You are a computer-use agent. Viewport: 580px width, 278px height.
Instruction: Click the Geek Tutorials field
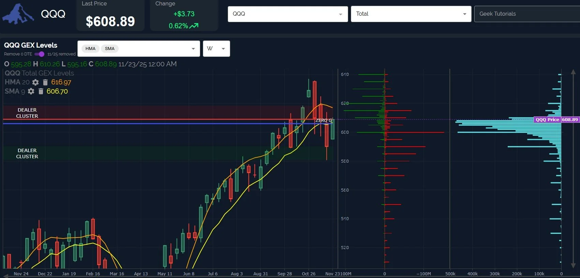click(x=527, y=14)
